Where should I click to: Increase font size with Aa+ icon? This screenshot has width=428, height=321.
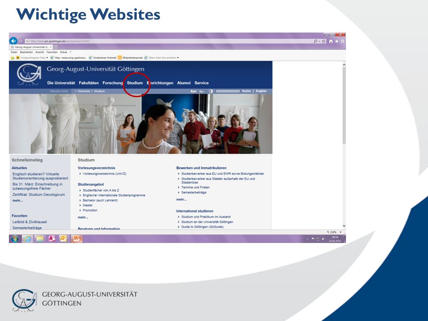[193, 91]
